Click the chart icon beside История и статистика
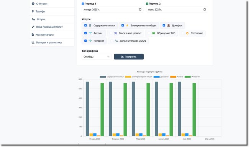 pos(33,42)
